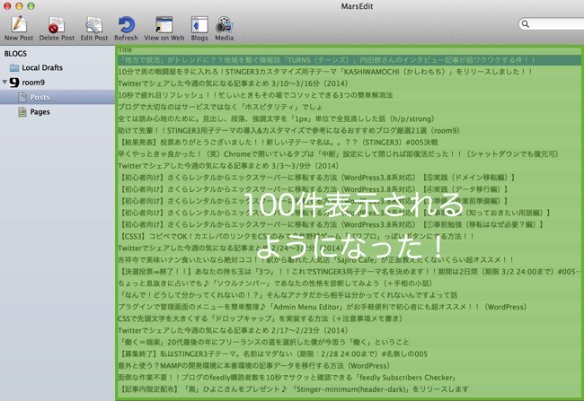Select さくらレンタル post ⑤実践 ドメイン移転編

(349, 178)
